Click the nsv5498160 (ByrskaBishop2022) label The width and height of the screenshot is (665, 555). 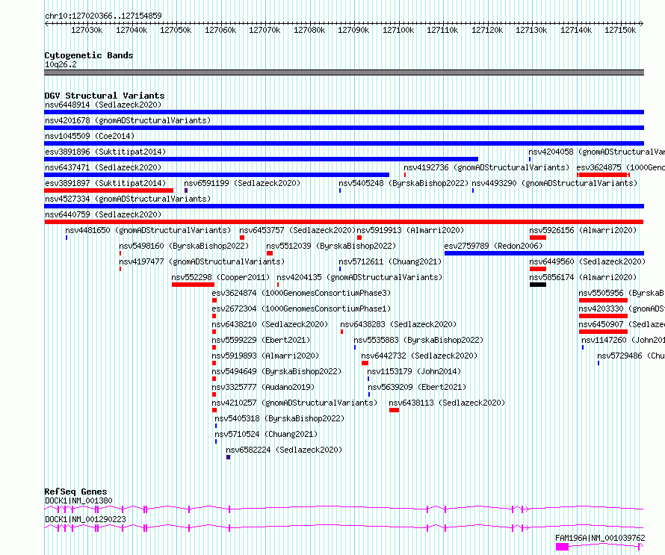click(x=184, y=246)
